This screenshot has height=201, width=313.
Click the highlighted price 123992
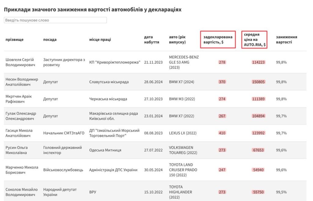[259, 133]
